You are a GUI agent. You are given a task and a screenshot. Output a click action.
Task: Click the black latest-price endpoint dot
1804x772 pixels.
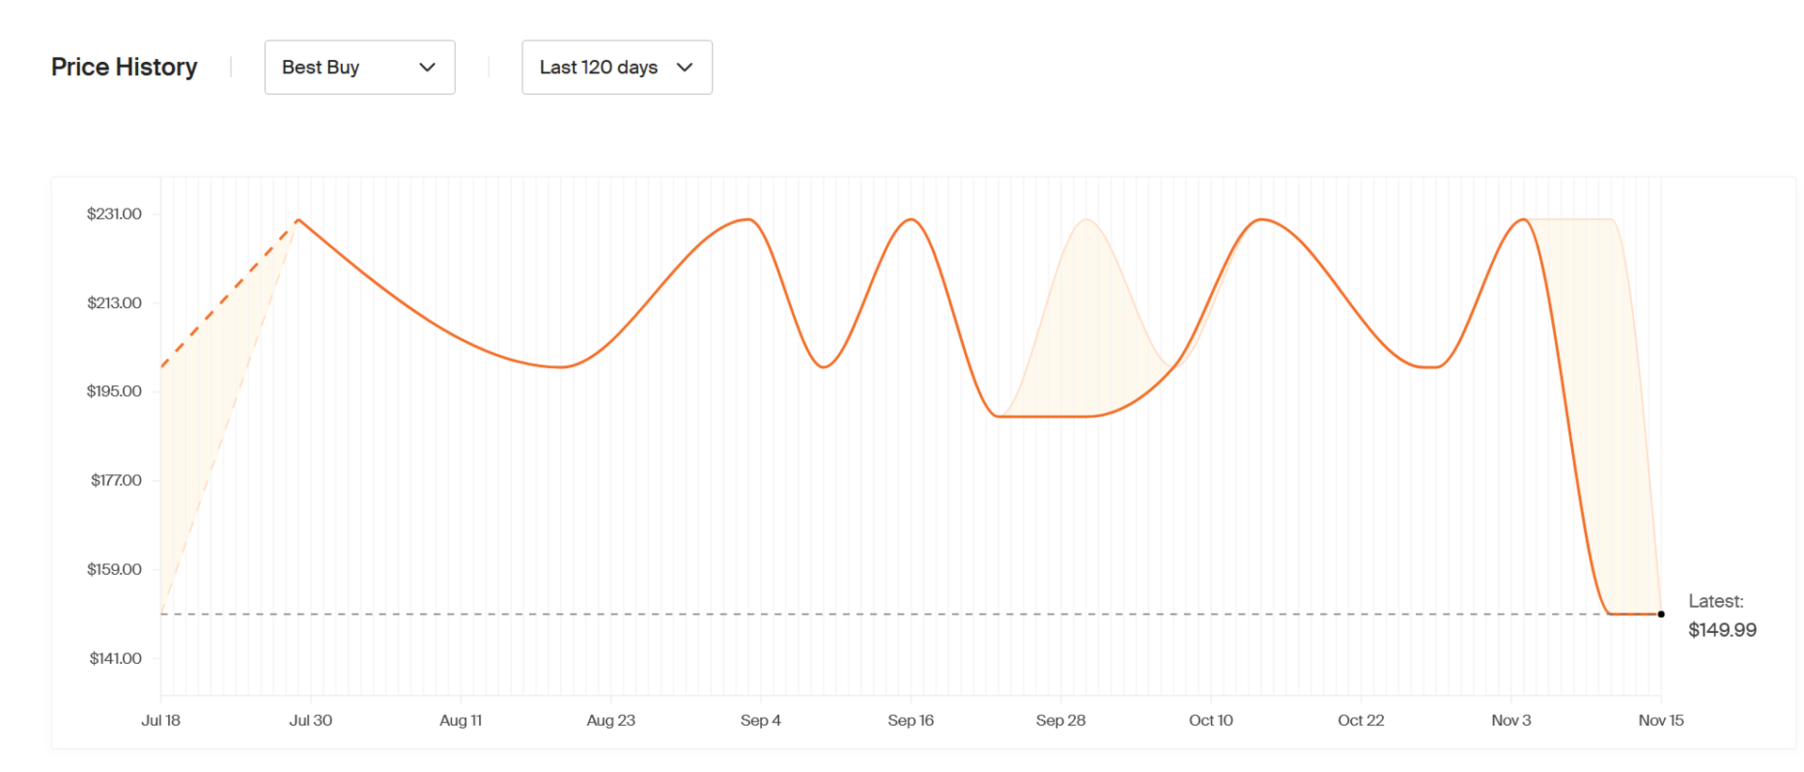tap(1661, 614)
